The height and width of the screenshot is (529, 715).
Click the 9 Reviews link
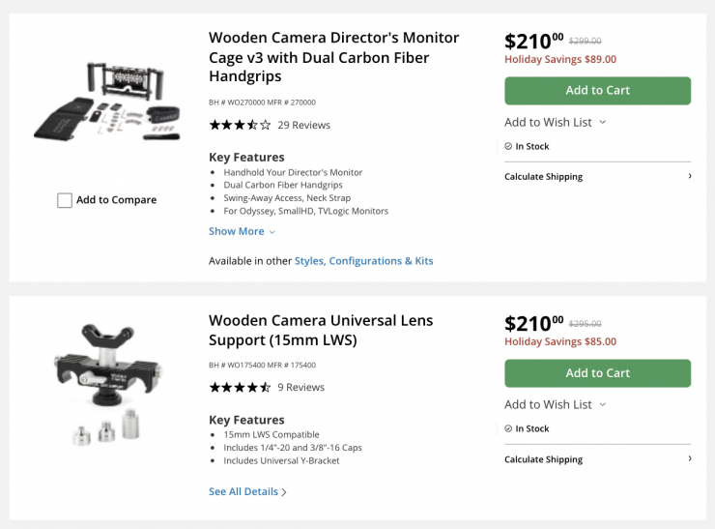[x=300, y=388]
